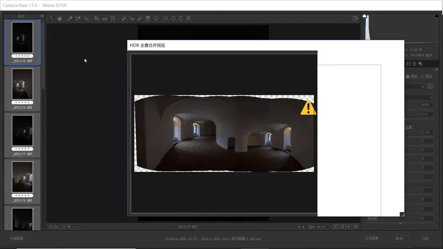Click the dialog resize grip corner
443x249 pixels.
point(402,215)
